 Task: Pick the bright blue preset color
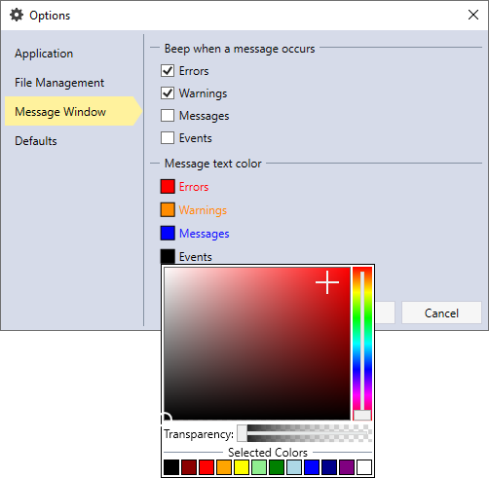pyautogui.click(x=312, y=467)
